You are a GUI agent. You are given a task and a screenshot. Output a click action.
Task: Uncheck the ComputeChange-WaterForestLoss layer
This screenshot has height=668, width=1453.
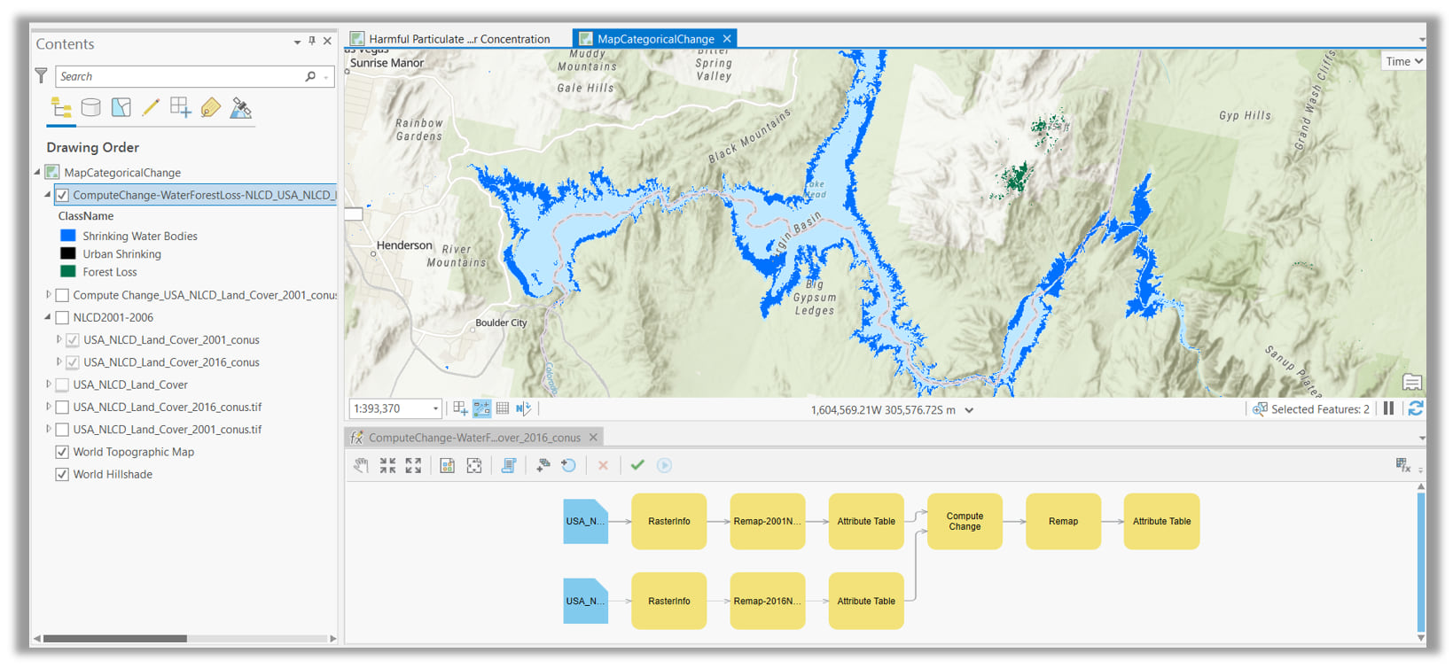[x=62, y=195]
